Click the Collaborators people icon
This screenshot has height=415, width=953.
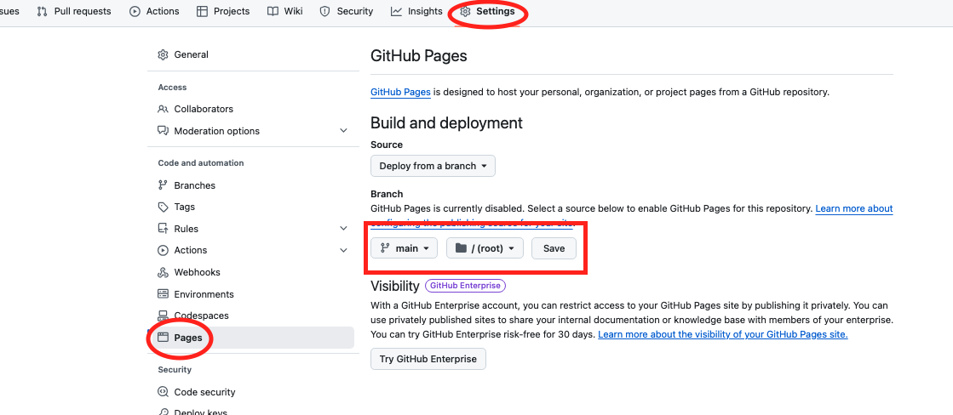click(163, 109)
